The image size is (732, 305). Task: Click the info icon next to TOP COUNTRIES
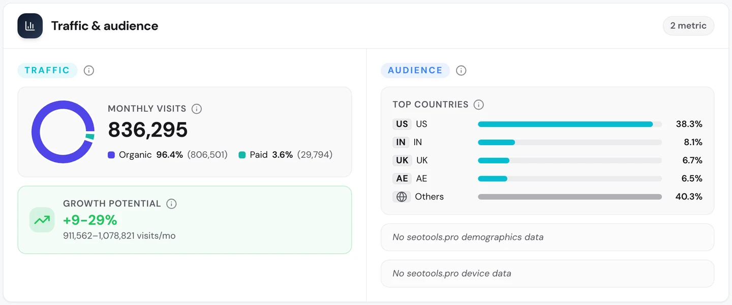click(478, 105)
